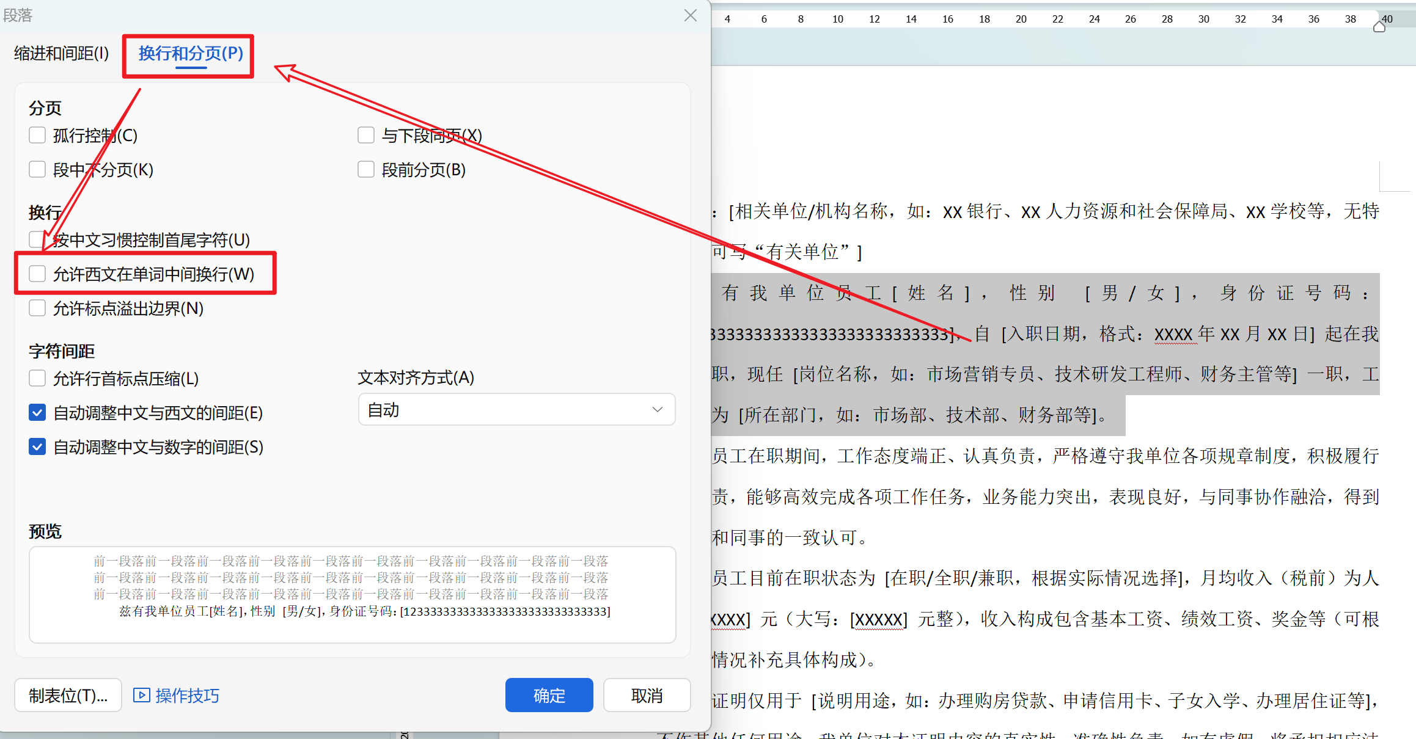Uncheck 自动调整中文与西文的间距
Viewport: 1416px width, 739px height.
[37, 413]
